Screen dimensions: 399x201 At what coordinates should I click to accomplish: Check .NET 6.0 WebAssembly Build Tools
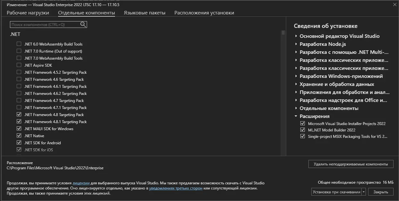click(x=19, y=44)
